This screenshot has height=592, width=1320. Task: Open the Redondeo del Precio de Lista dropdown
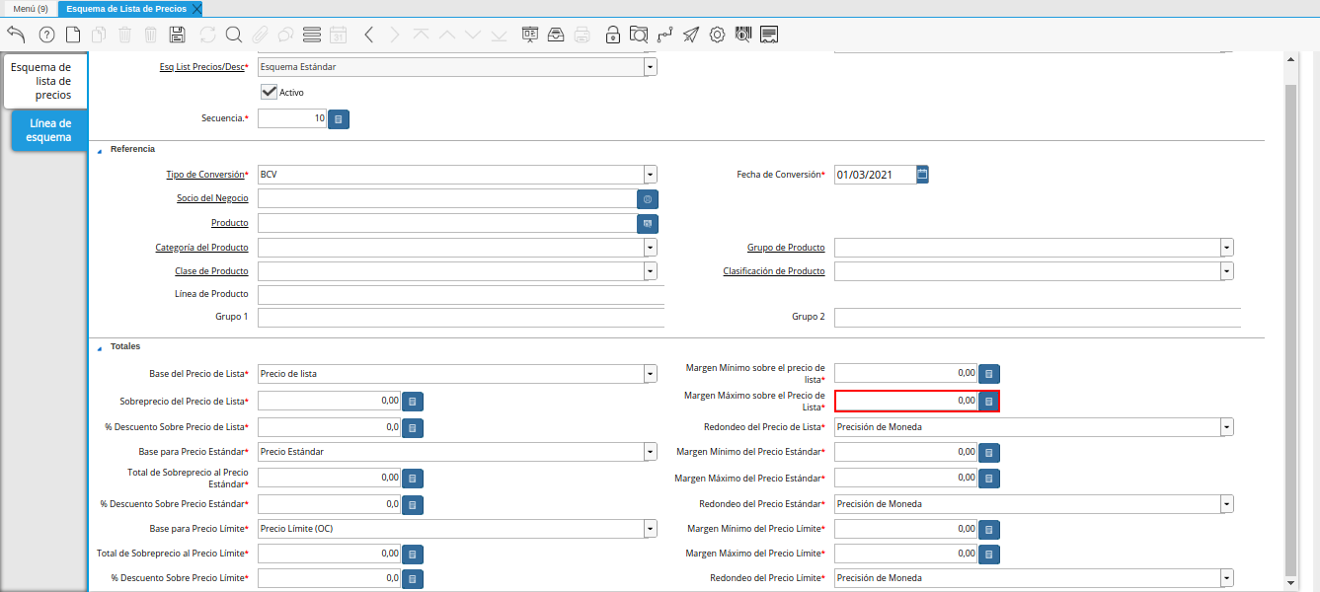click(x=1226, y=427)
